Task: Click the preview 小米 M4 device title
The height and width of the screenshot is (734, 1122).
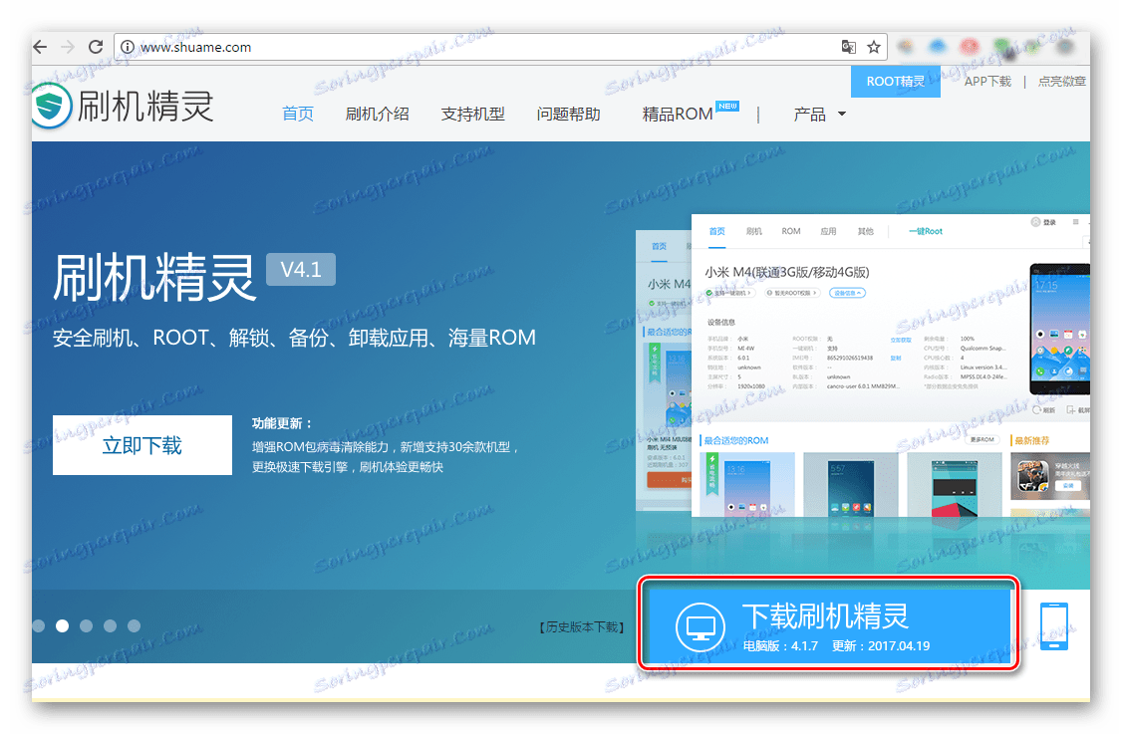Action: point(786,272)
